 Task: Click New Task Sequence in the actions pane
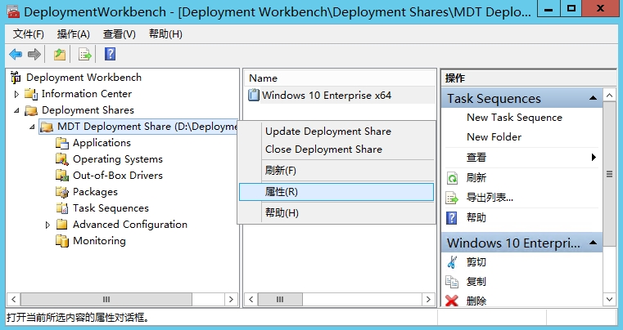515,118
